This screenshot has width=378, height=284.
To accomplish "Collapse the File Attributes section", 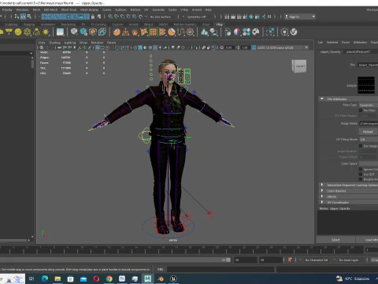I will (x=322, y=99).
